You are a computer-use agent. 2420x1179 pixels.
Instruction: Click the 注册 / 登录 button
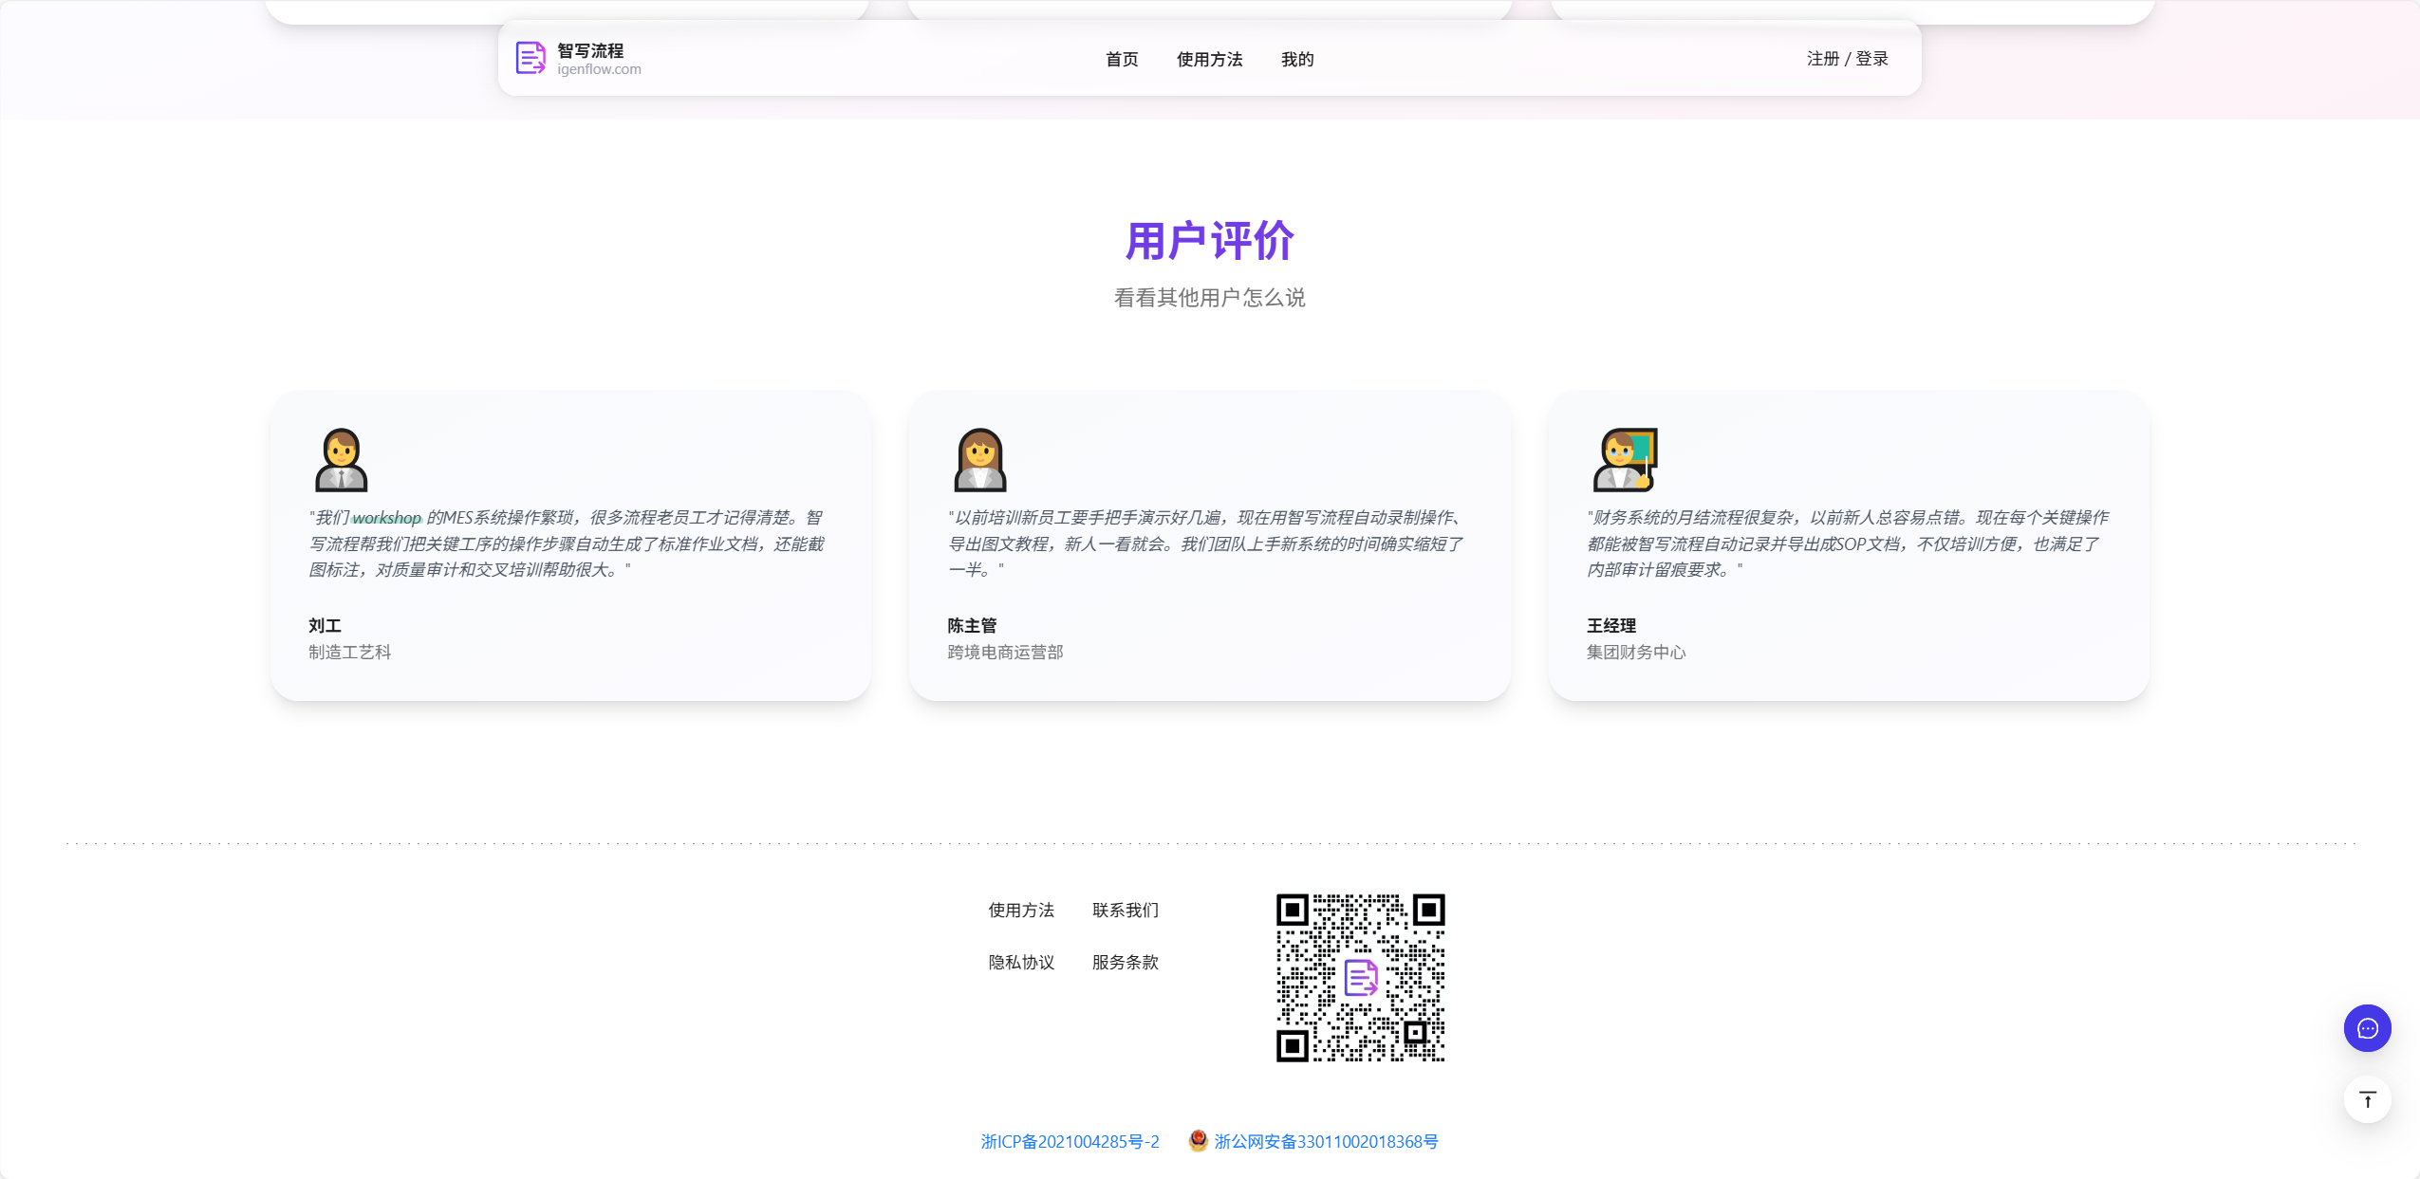[x=1847, y=59]
